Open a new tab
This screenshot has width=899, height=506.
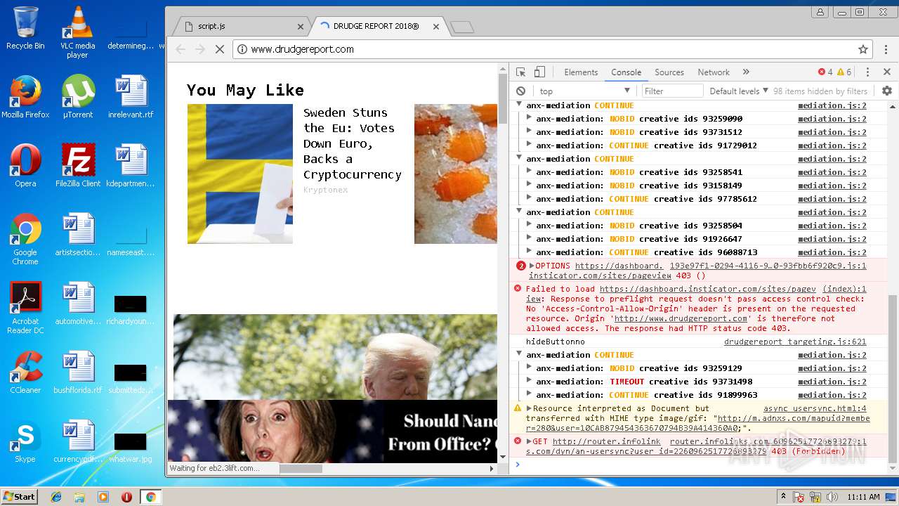click(461, 27)
